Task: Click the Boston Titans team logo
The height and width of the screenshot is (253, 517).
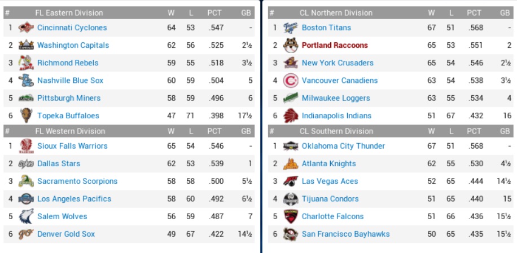Action: [290, 28]
